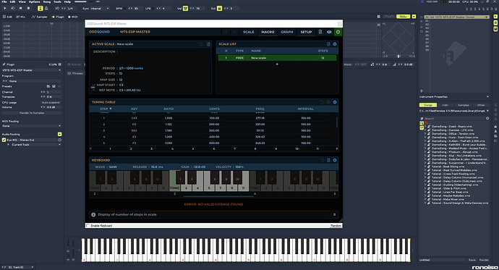Click the Random button
This screenshot has height=270, width=499.
click(x=336, y=226)
